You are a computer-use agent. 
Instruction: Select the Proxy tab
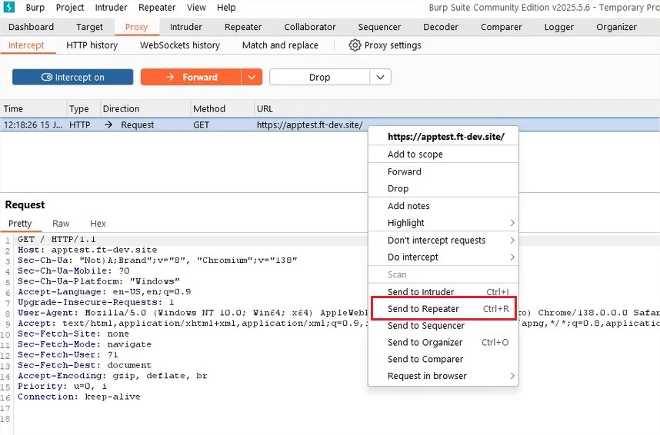pos(136,27)
